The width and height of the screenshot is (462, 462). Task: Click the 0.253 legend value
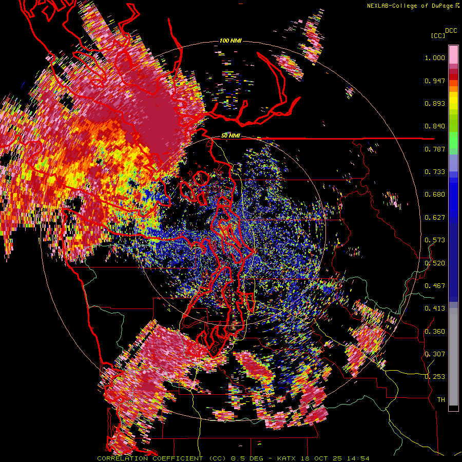[x=435, y=377]
